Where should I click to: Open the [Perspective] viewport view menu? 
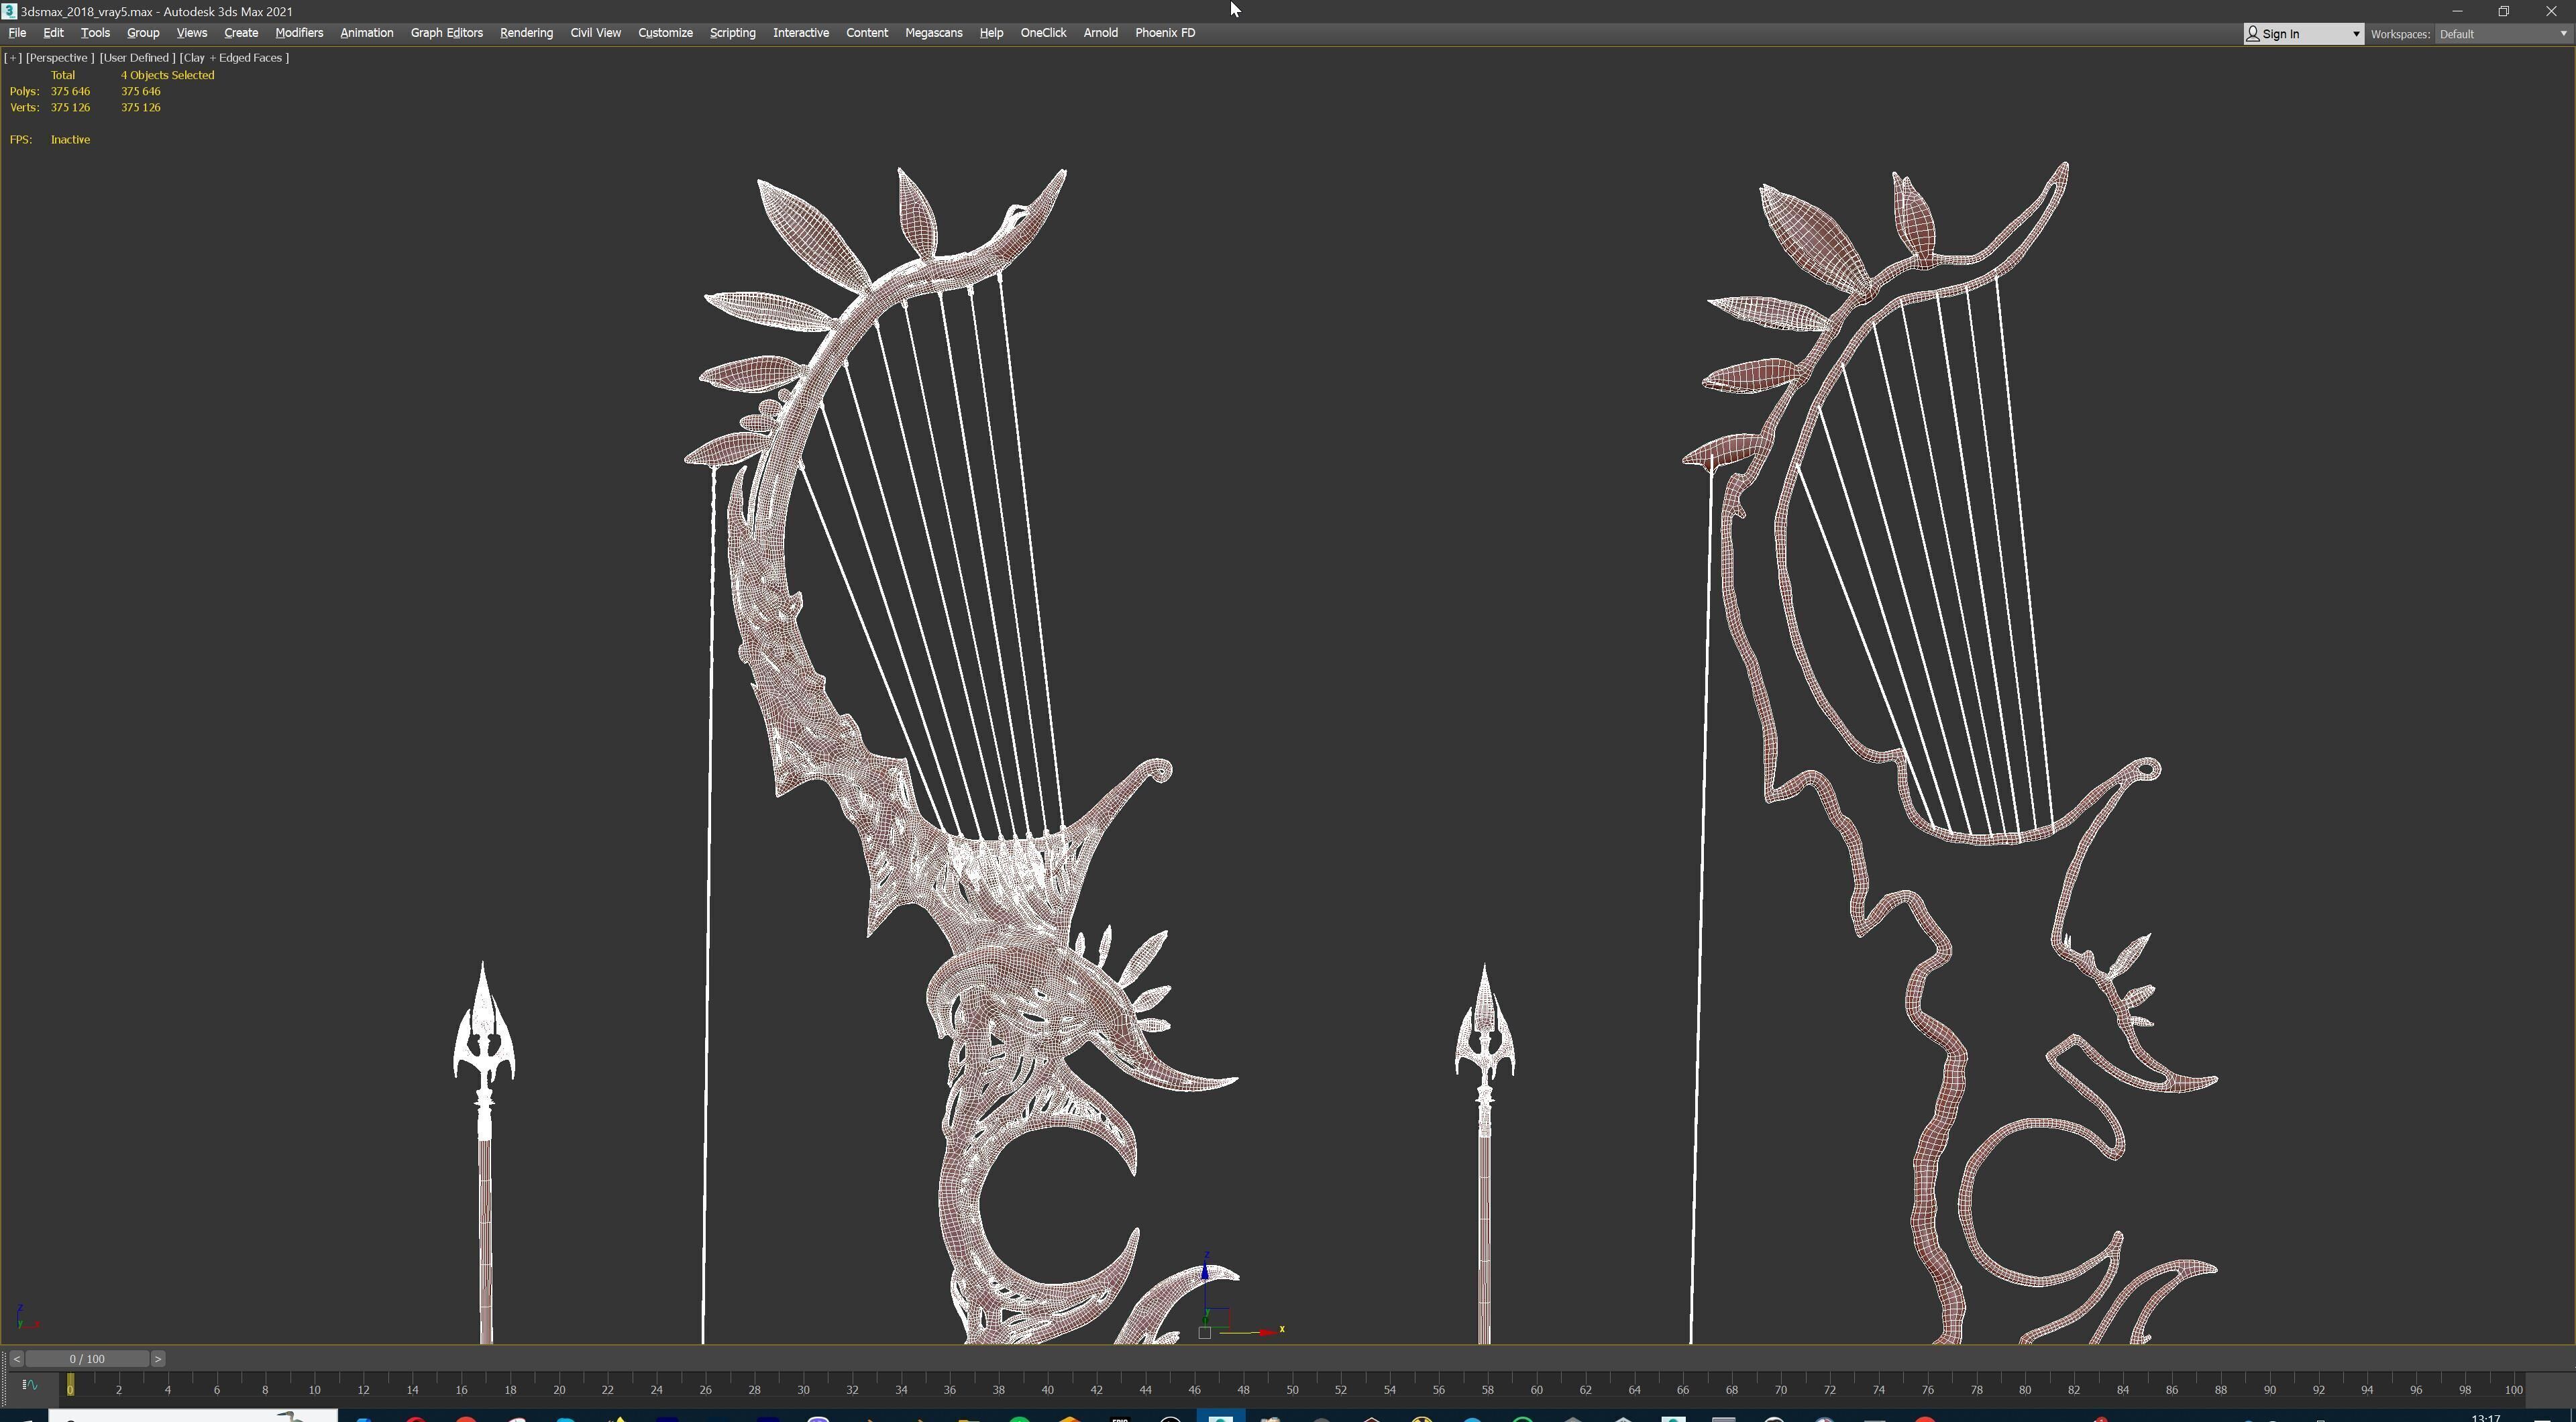[x=60, y=58]
